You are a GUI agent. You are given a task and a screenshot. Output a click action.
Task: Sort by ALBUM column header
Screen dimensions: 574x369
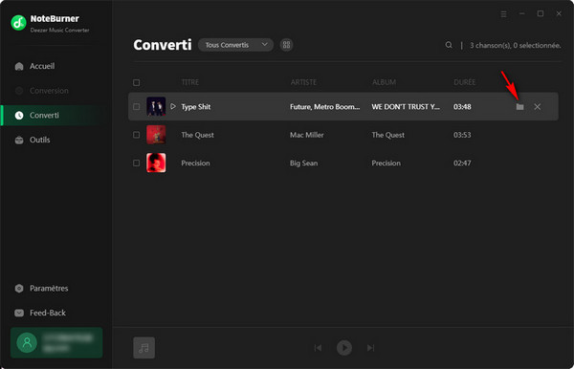(384, 82)
